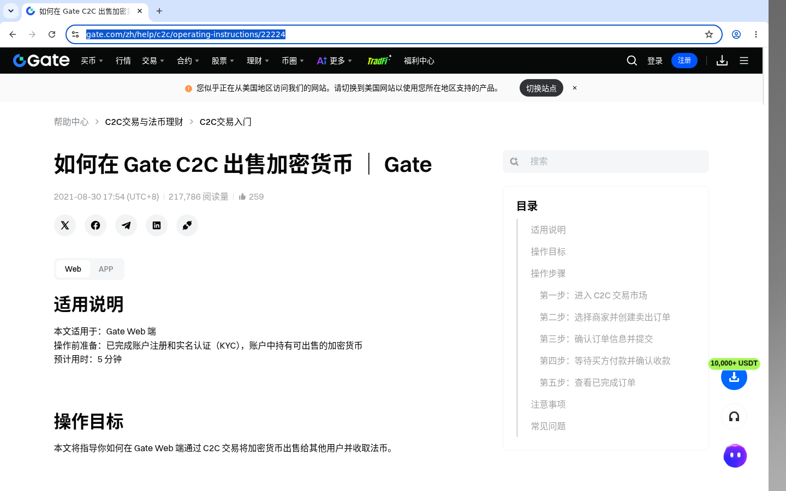Click the browser forward arrow
This screenshot has height=491, width=786.
coord(32,34)
